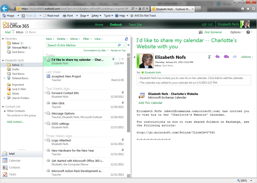
Task: Collapse the Contact List section
Action: [3, 107]
